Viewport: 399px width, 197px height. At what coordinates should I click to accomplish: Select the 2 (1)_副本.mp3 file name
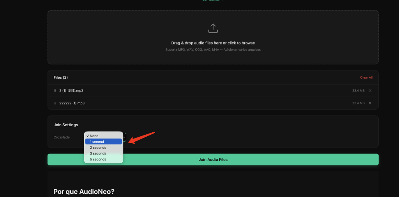coord(71,90)
